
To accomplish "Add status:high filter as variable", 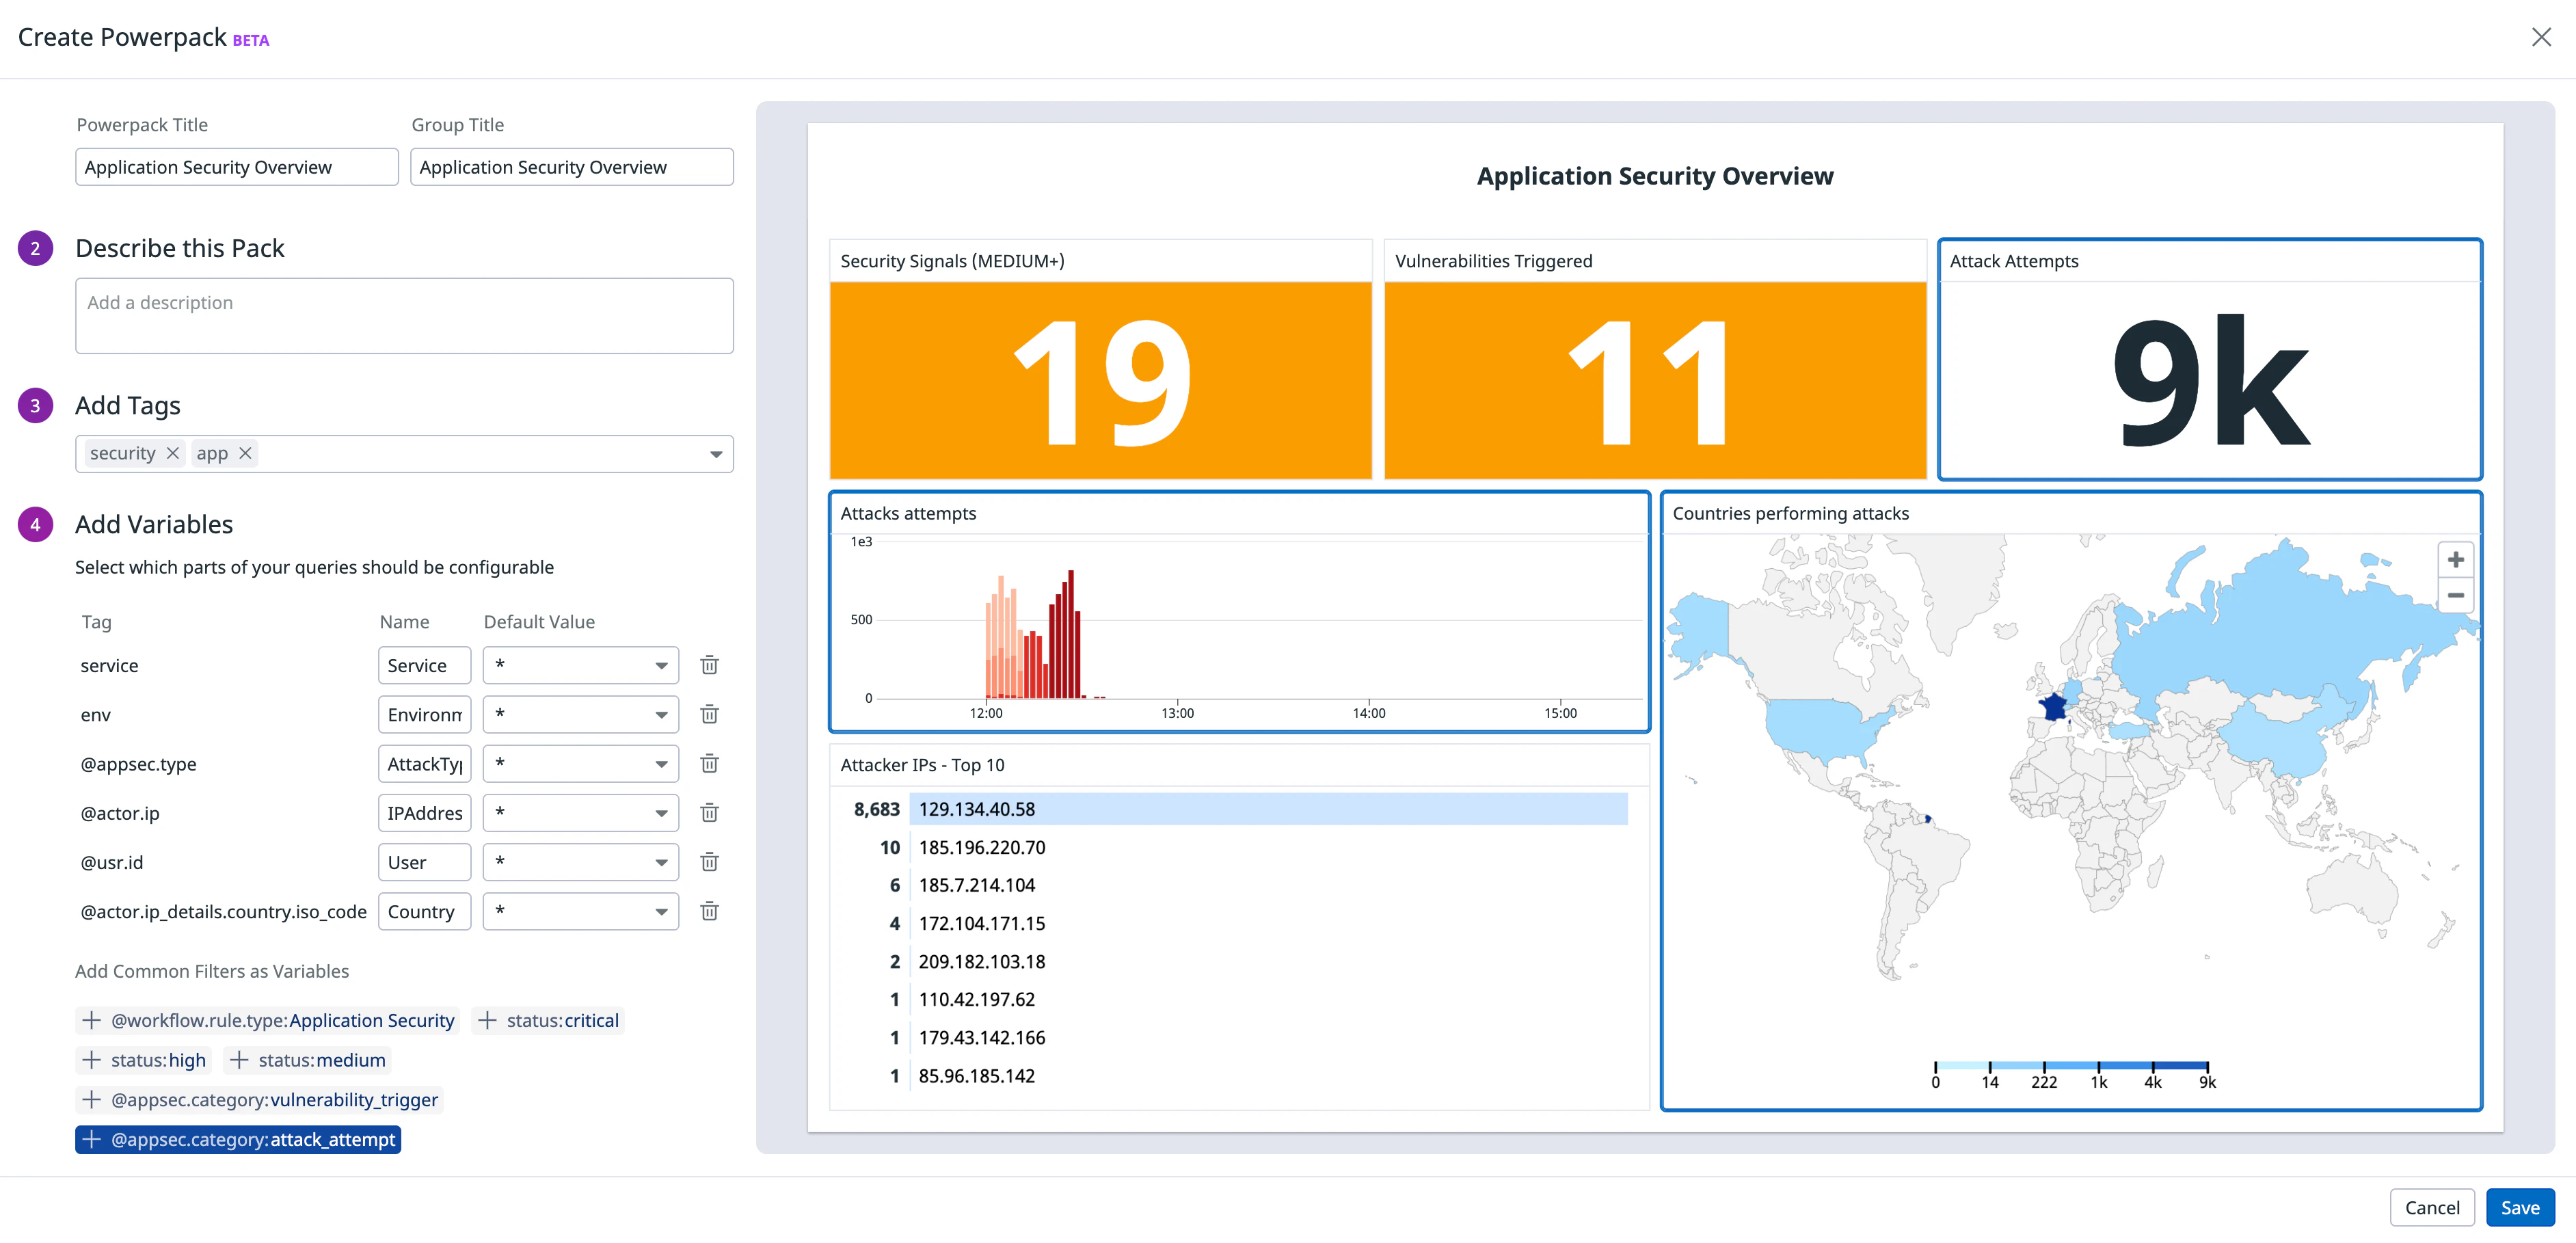I will click(x=144, y=1060).
